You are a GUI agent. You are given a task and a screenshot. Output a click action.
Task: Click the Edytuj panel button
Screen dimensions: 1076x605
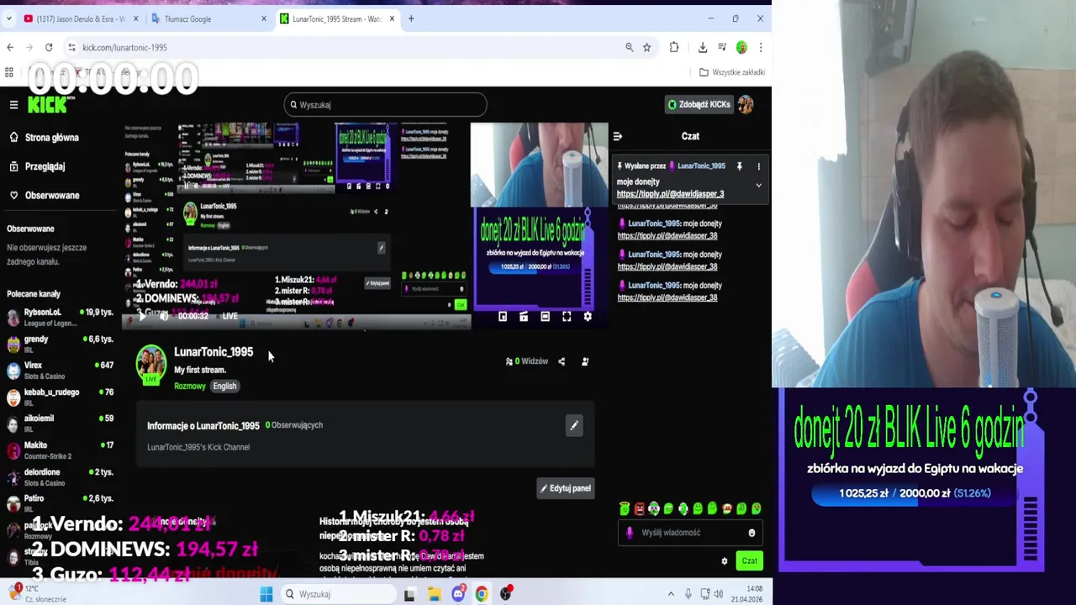click(x=566, y=488)
